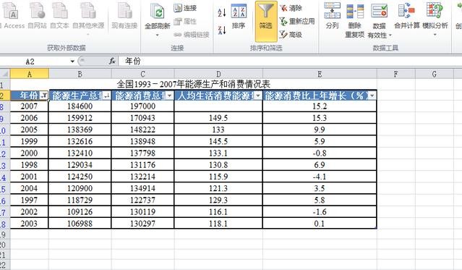
Task: Select cell with value 184600
Action: (x=80, y=106)
